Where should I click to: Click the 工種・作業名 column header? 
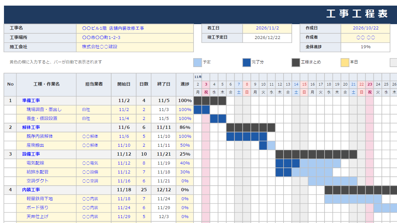46,85
